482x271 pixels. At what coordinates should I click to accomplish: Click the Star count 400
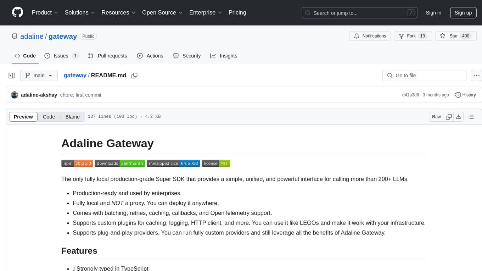click(466, 36)
